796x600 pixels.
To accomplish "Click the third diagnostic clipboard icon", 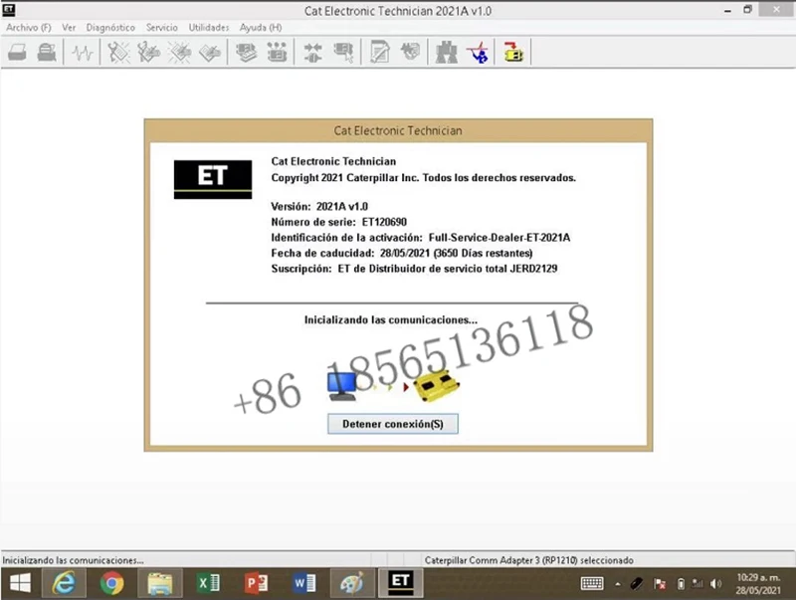I will (x=180, y=53).
